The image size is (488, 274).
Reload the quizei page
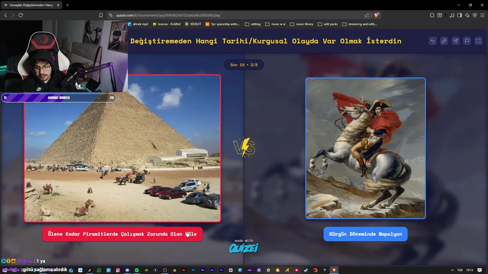pyautogui.click(x=21, y=15)
